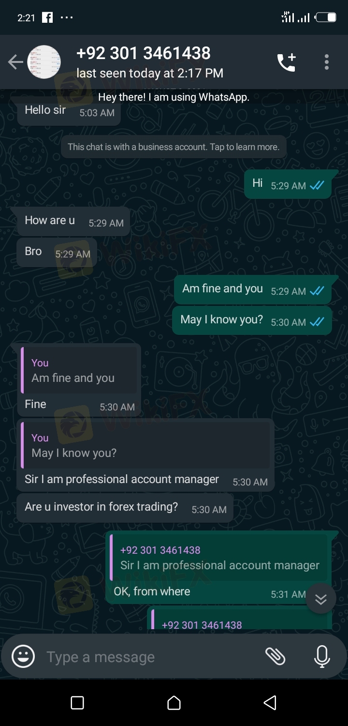Tap the Facebook notification icon in status bar
This screenshot has width=348, height=726.
coord(47,18)
